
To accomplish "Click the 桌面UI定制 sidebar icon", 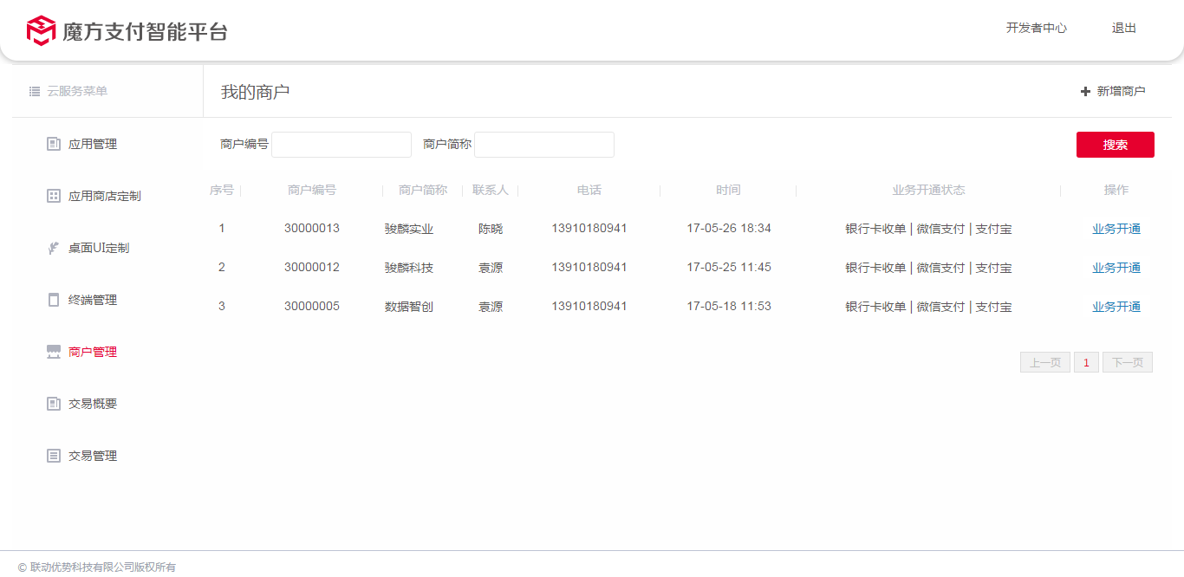I will pyautogui.click(x=54, y=248).
